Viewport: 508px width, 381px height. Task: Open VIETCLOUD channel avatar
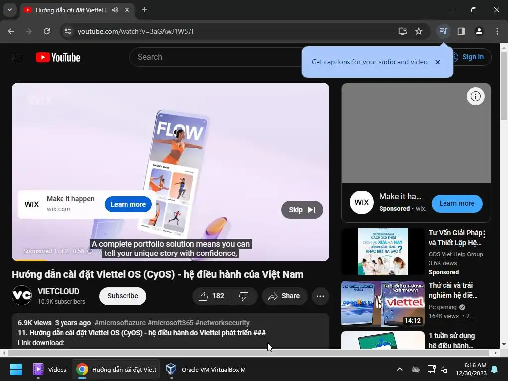click(22, 295)
